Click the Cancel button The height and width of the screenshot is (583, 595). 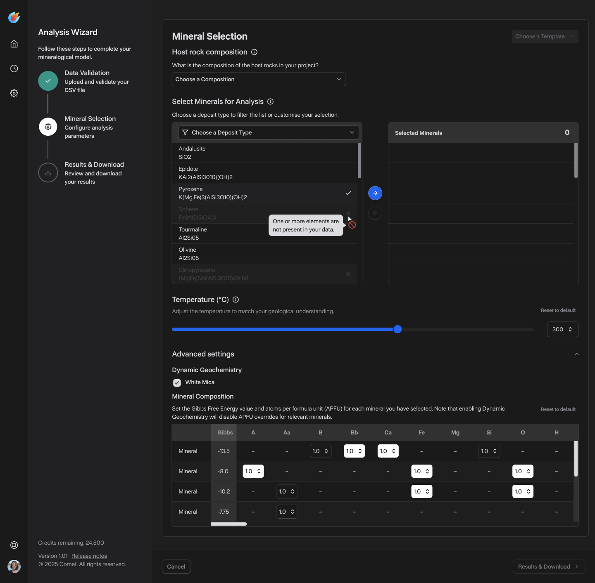[x=176, y=566]
